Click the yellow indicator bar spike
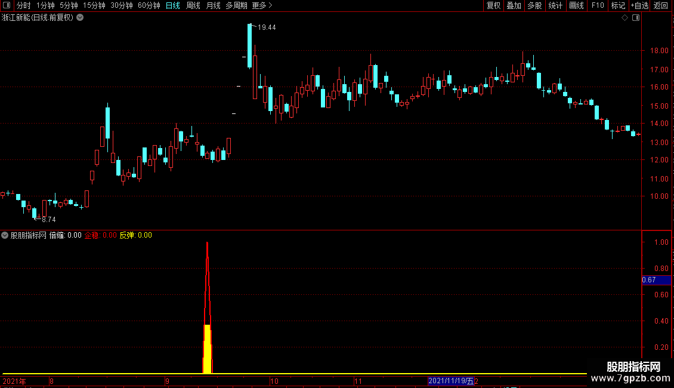The width and height of the screenshot is (674, 388). pos(207,349)
